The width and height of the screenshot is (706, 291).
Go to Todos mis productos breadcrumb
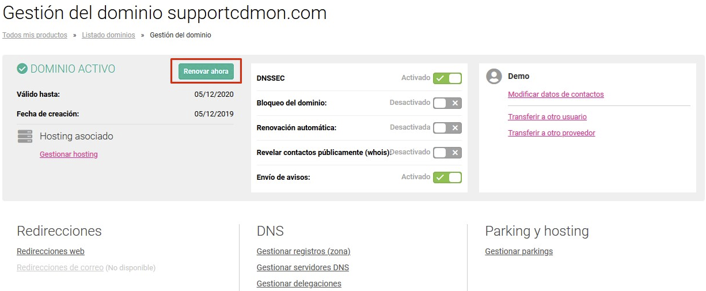click(35, 35)
